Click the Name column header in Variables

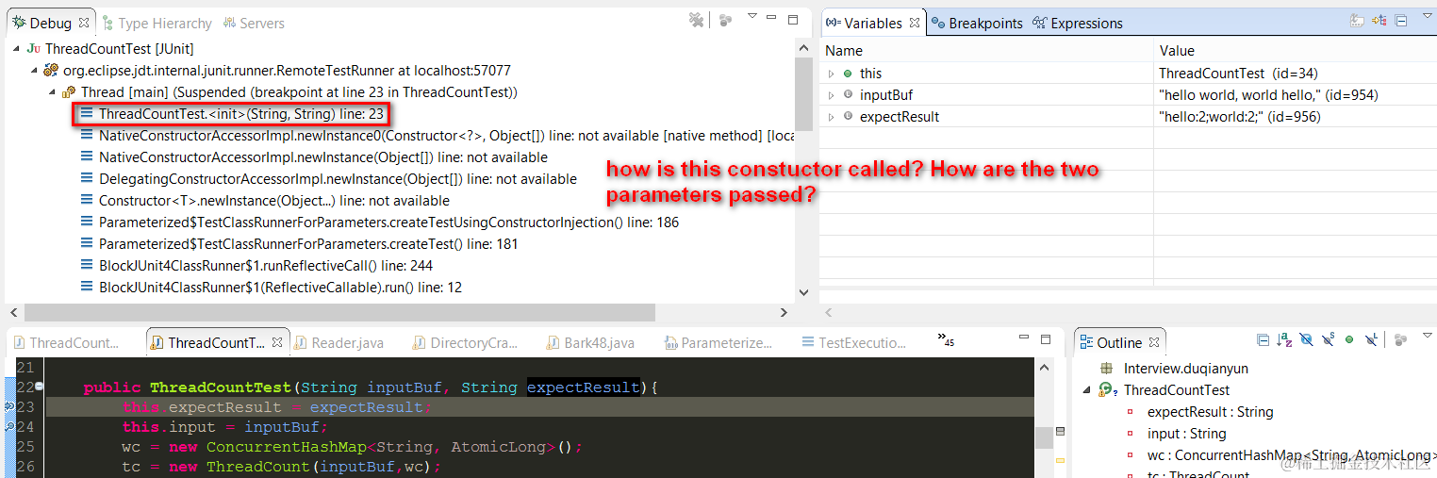[x=987, y=50]
